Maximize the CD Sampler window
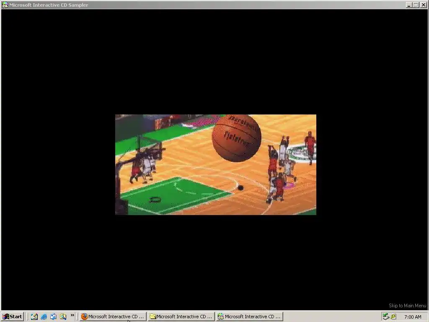This screenshot has width=429, height=322. pos(416,5)
